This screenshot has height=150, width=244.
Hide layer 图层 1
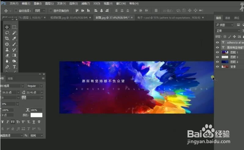pos(217,52)
